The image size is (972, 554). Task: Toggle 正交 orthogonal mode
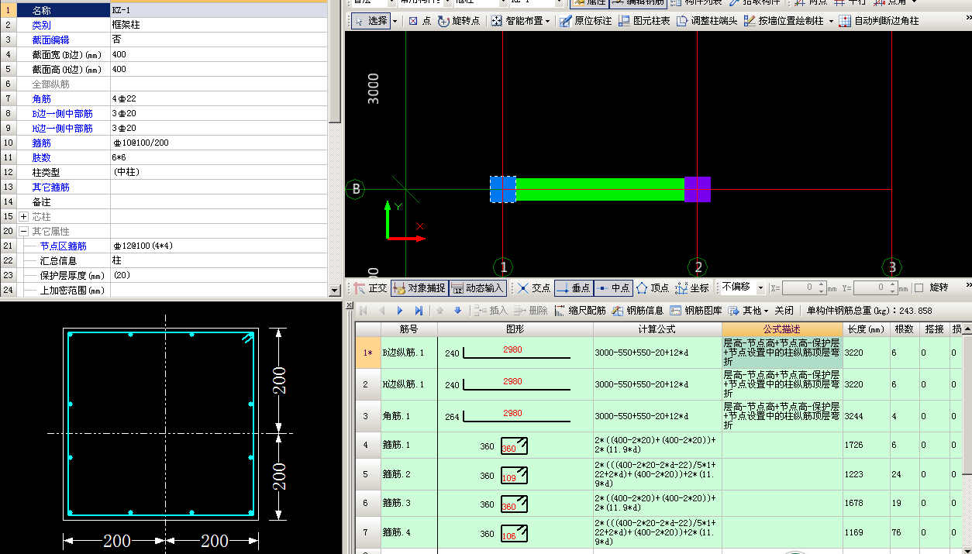coord(370,287)
